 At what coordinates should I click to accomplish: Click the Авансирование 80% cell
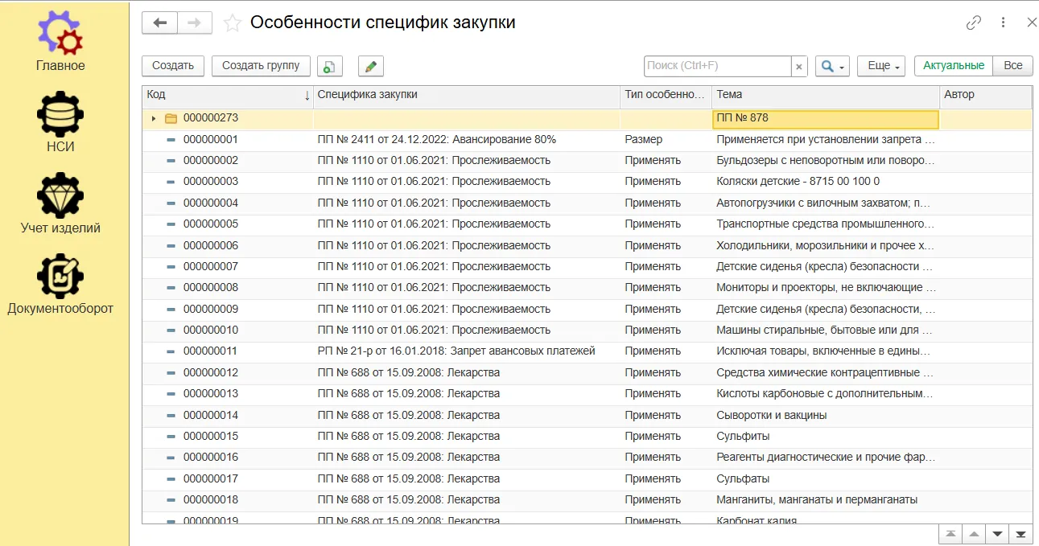pos(467,140)
